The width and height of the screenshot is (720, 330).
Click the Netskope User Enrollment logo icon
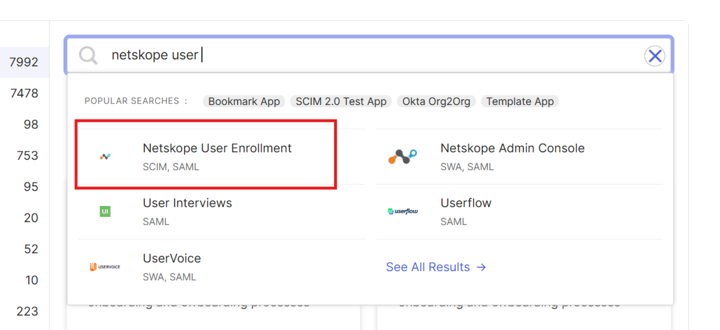(105, 157)
